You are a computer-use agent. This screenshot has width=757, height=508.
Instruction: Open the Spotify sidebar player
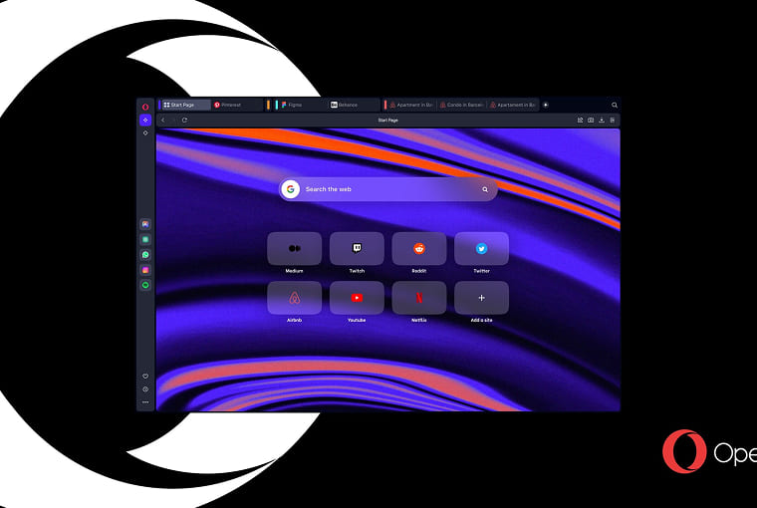pyautogui.click(x=145, y=285)
